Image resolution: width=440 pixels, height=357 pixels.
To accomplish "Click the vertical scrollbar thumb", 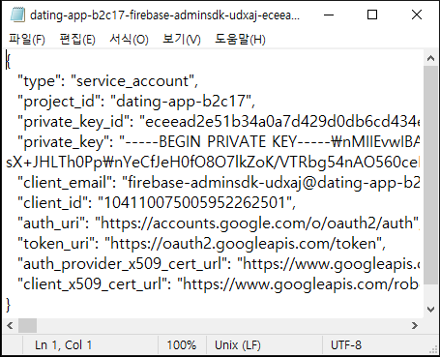I will [x=430, y=175].
